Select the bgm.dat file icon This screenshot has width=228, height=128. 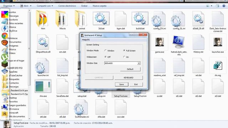pyautogui.click(x=120, y=18)
